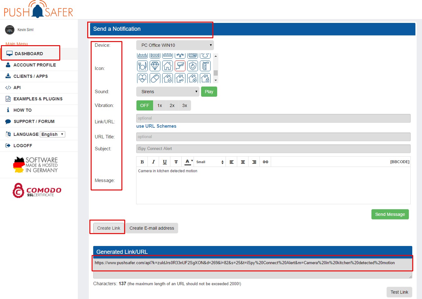Click Create E-mail address button
This screenshot has height=299, width=422.
pyautogui.click(x=152, y=228)
